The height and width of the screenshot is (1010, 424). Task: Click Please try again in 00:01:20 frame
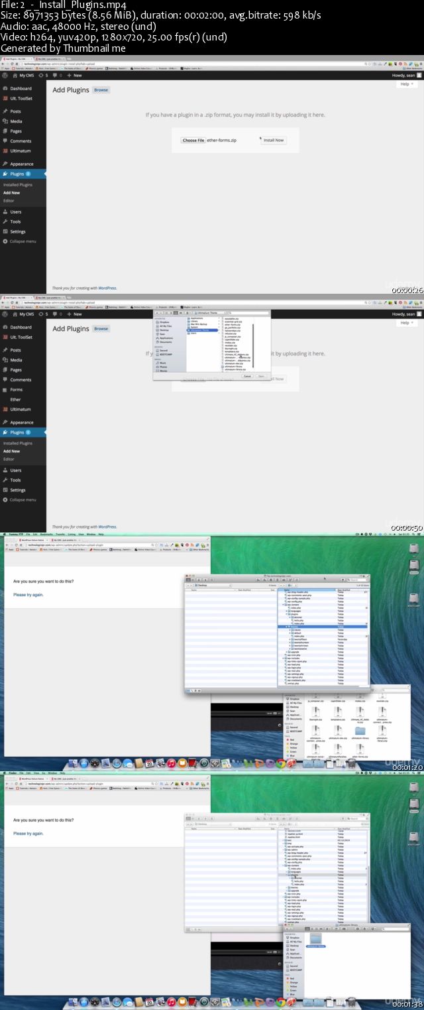click(x=28, y=595)
